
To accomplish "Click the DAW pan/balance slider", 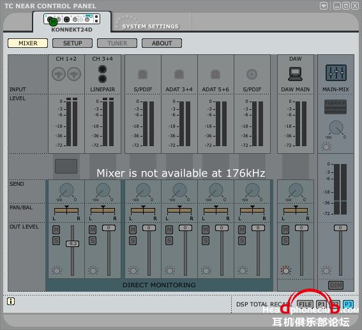I will [296, 210].
